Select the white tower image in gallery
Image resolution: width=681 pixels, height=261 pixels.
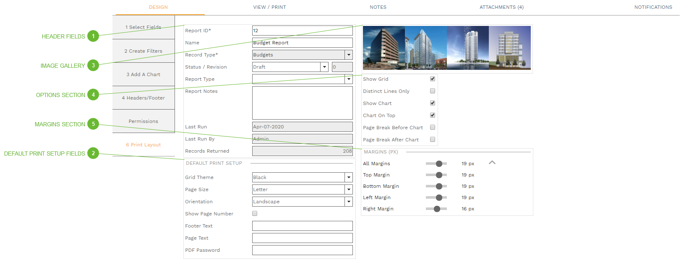[468, 48]
